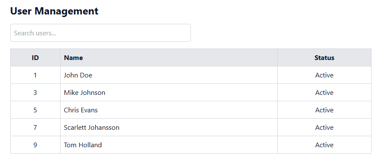383x160 pixels.
Task: Select ID cell with value 5
Action: point(35,110)
